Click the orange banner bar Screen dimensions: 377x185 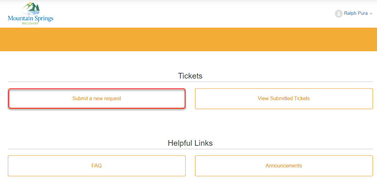(x=188, y=39)
